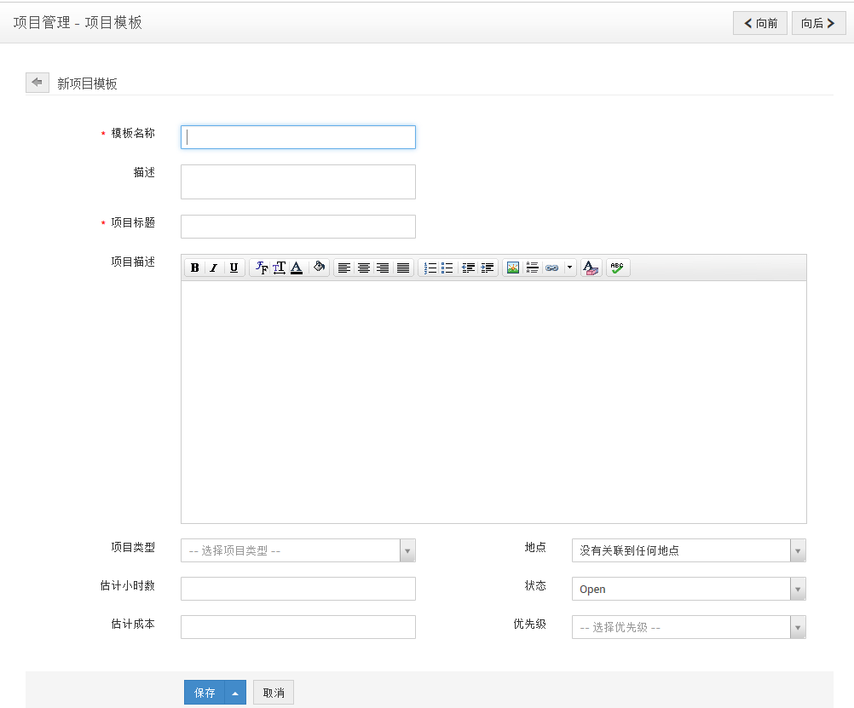Expand the 项目类型 dropdown
The image size is (854, 708).
coord(298,550)
